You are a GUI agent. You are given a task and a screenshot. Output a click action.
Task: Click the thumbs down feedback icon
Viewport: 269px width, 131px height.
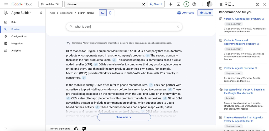[84, 128]
